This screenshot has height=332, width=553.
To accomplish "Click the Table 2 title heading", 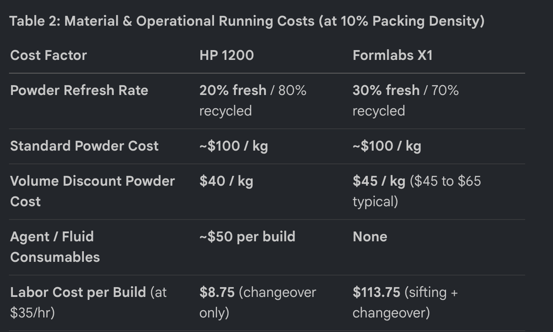I will tap(247, 21).
